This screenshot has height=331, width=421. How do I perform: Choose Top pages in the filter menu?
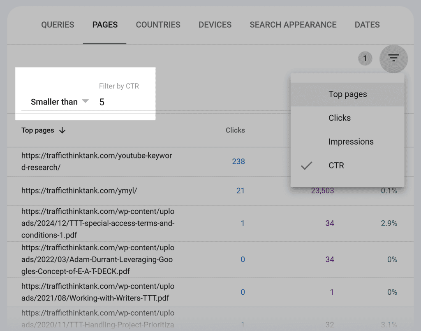click(x=347, y=94)
